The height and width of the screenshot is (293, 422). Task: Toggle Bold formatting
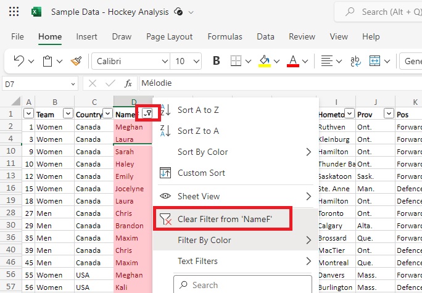pyautogui.click(x=216, y=61)
